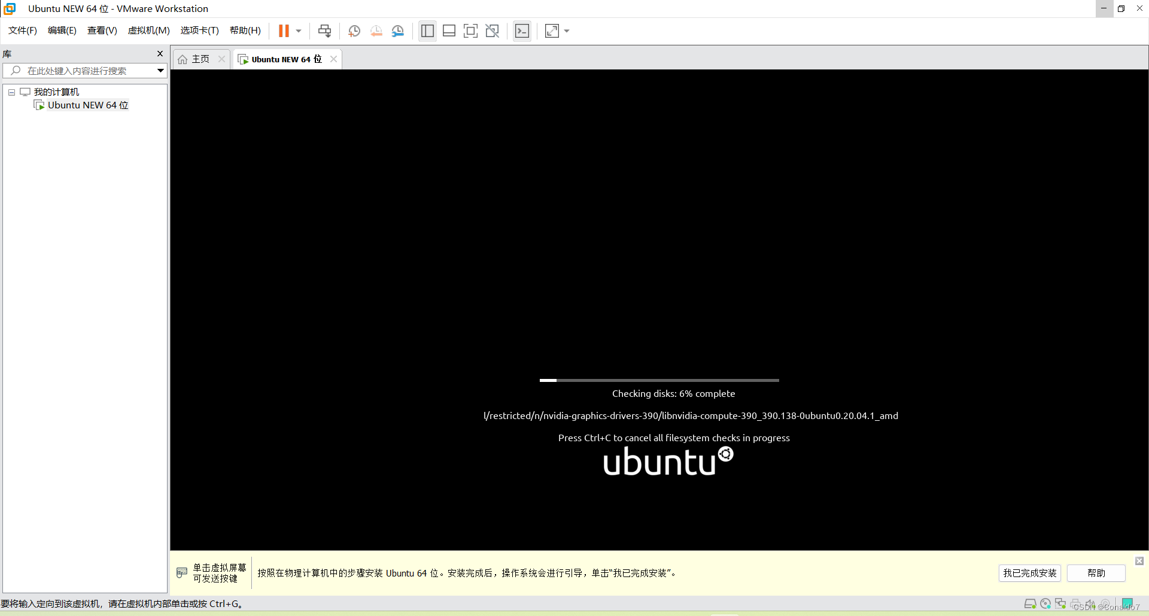Toggle the library sidebar panel view
This screenshot has width=1149, height=616.
pos(427,31)
